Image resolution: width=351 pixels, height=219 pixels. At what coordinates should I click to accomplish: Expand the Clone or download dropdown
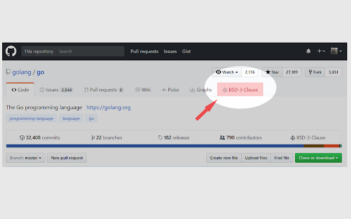[318, 158]
